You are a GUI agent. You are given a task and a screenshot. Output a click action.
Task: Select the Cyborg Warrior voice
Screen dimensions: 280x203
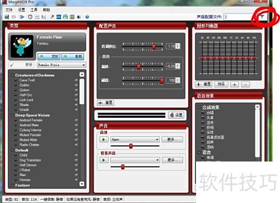click(x=31, y=130)
